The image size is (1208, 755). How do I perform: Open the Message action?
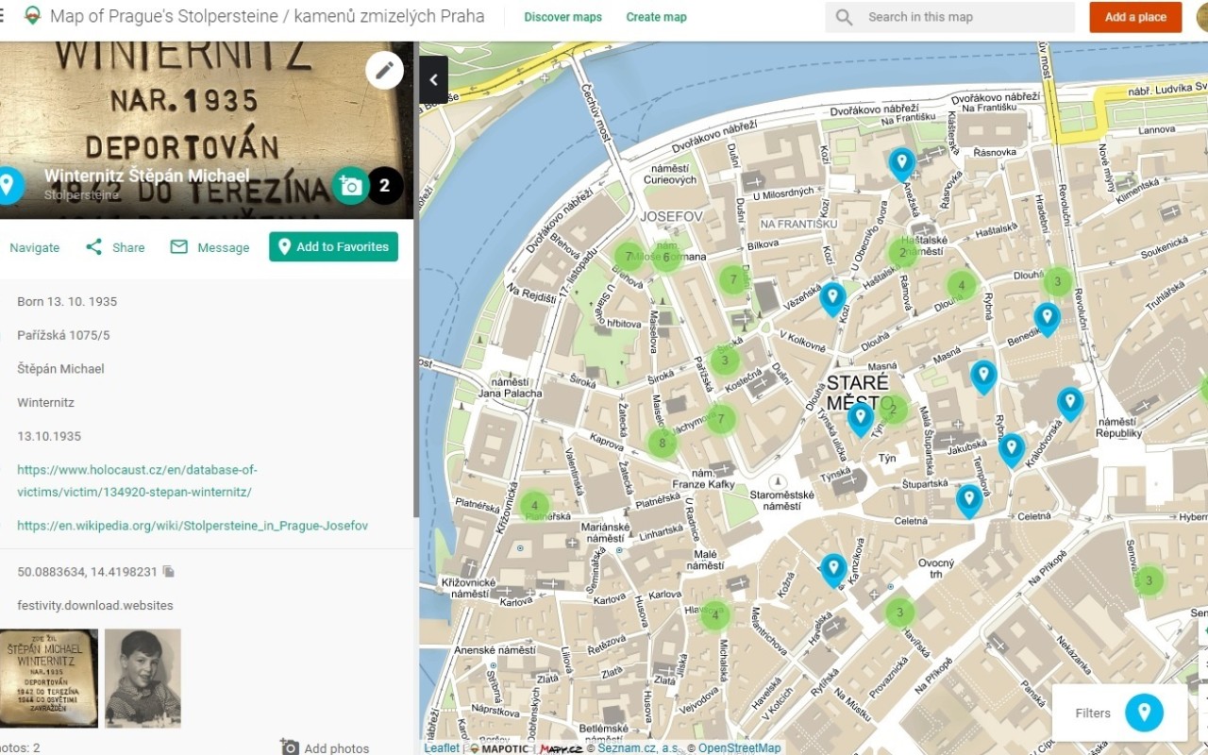210,247
